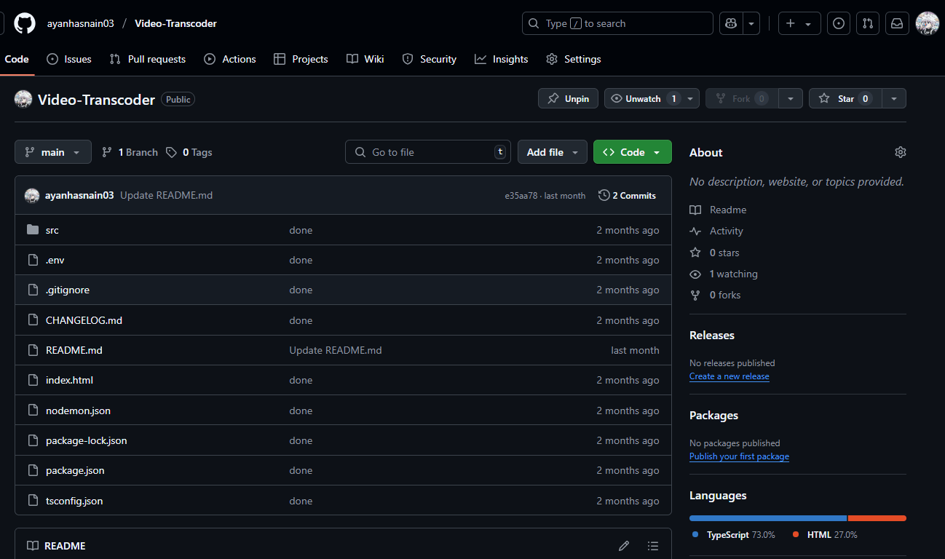Viewport: 945px width, 559px height.
Task: View the 0 Tags link
Action: point(189,152)
